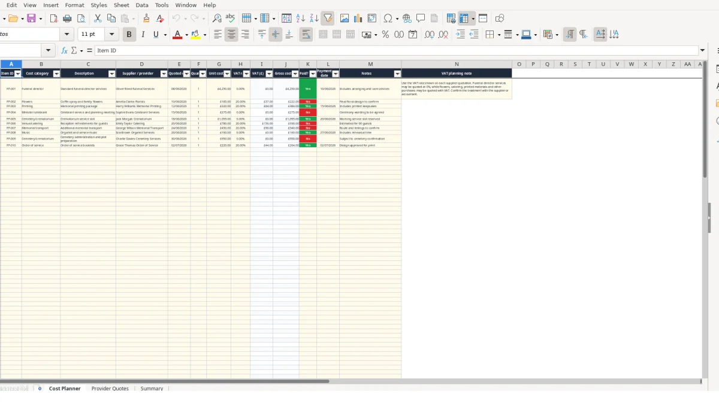Format cells as percent

coord(385,35)
